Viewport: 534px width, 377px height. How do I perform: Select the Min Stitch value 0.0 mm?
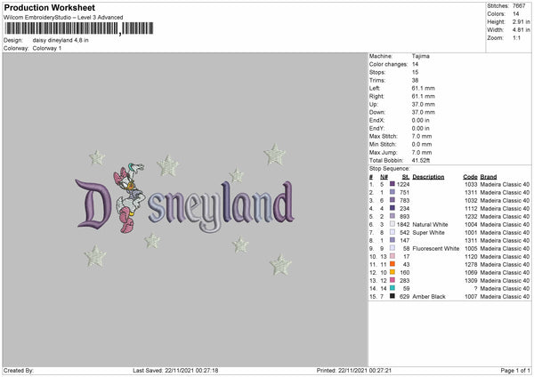[x=422, y=144]
